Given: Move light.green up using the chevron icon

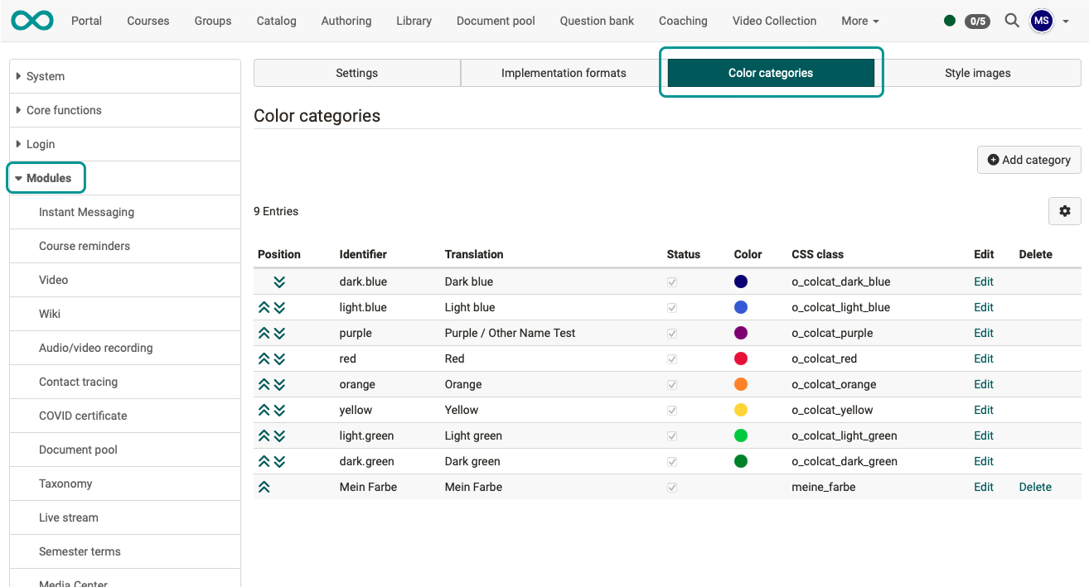Looking at the screenshot, I should click(264, 435).
